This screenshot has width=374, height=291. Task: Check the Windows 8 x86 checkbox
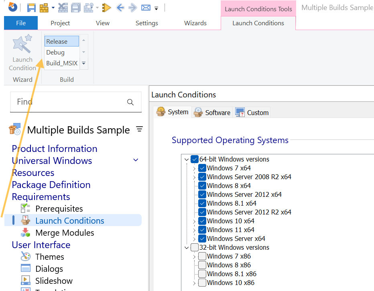[202, 265]
